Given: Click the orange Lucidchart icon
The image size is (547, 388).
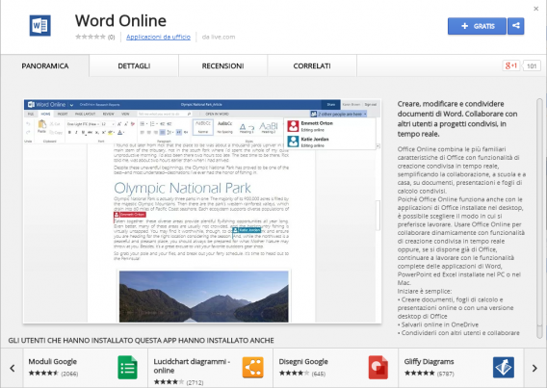Looking at the screenshot, I should point(253,367).
